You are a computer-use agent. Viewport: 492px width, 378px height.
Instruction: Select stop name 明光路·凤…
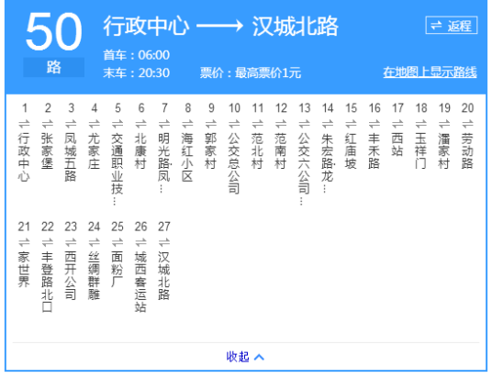pos(164,162)
